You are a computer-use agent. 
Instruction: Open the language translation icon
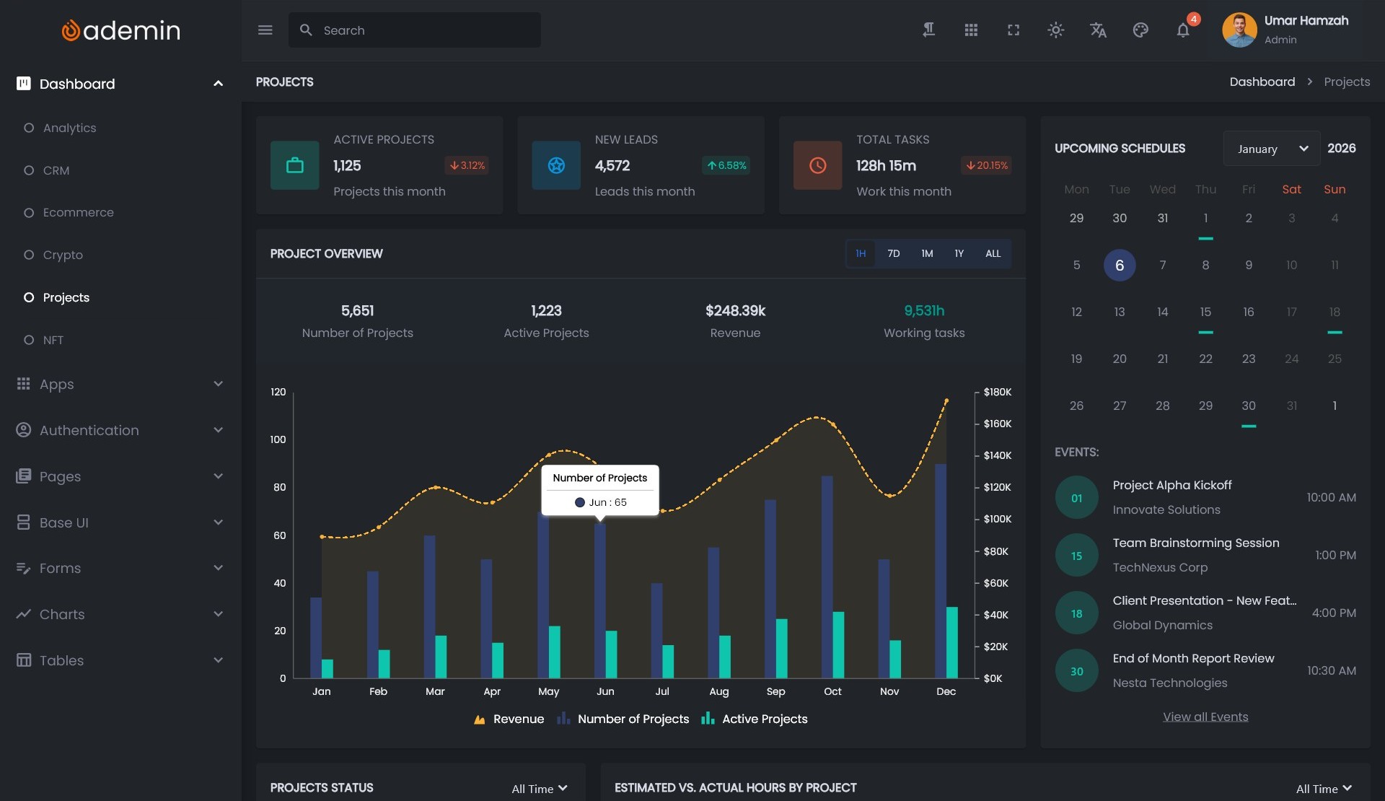pyautogui.click(x=1098, y=30)
